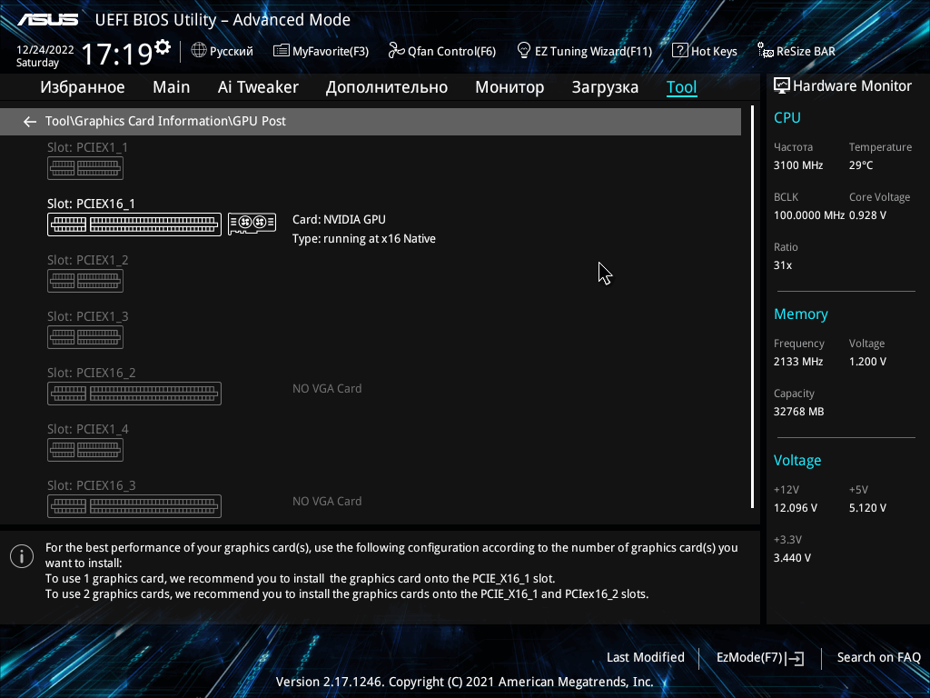Click the 17:19 clock time
This screenshot has width=930, height=698.
tap(117, 54)
